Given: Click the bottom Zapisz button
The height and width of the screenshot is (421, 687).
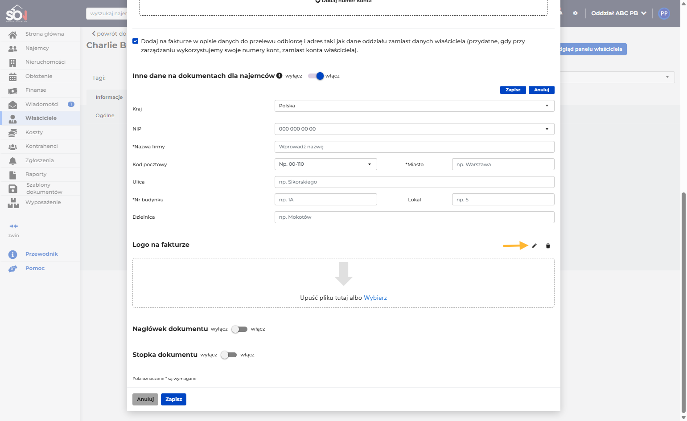Looking at the screenshot, I should pyautogui.click(x=173, y=399).
